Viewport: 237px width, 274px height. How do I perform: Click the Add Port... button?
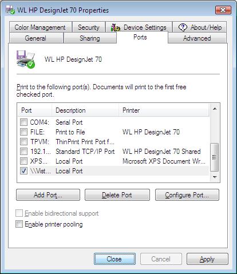pos(48,195)
